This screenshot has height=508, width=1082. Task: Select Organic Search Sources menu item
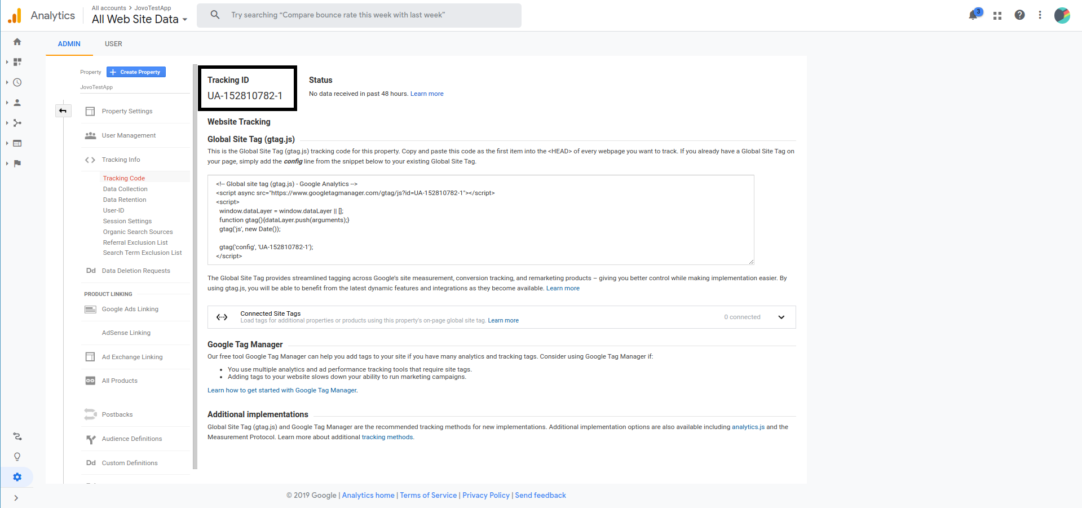[x=138, y=232]
